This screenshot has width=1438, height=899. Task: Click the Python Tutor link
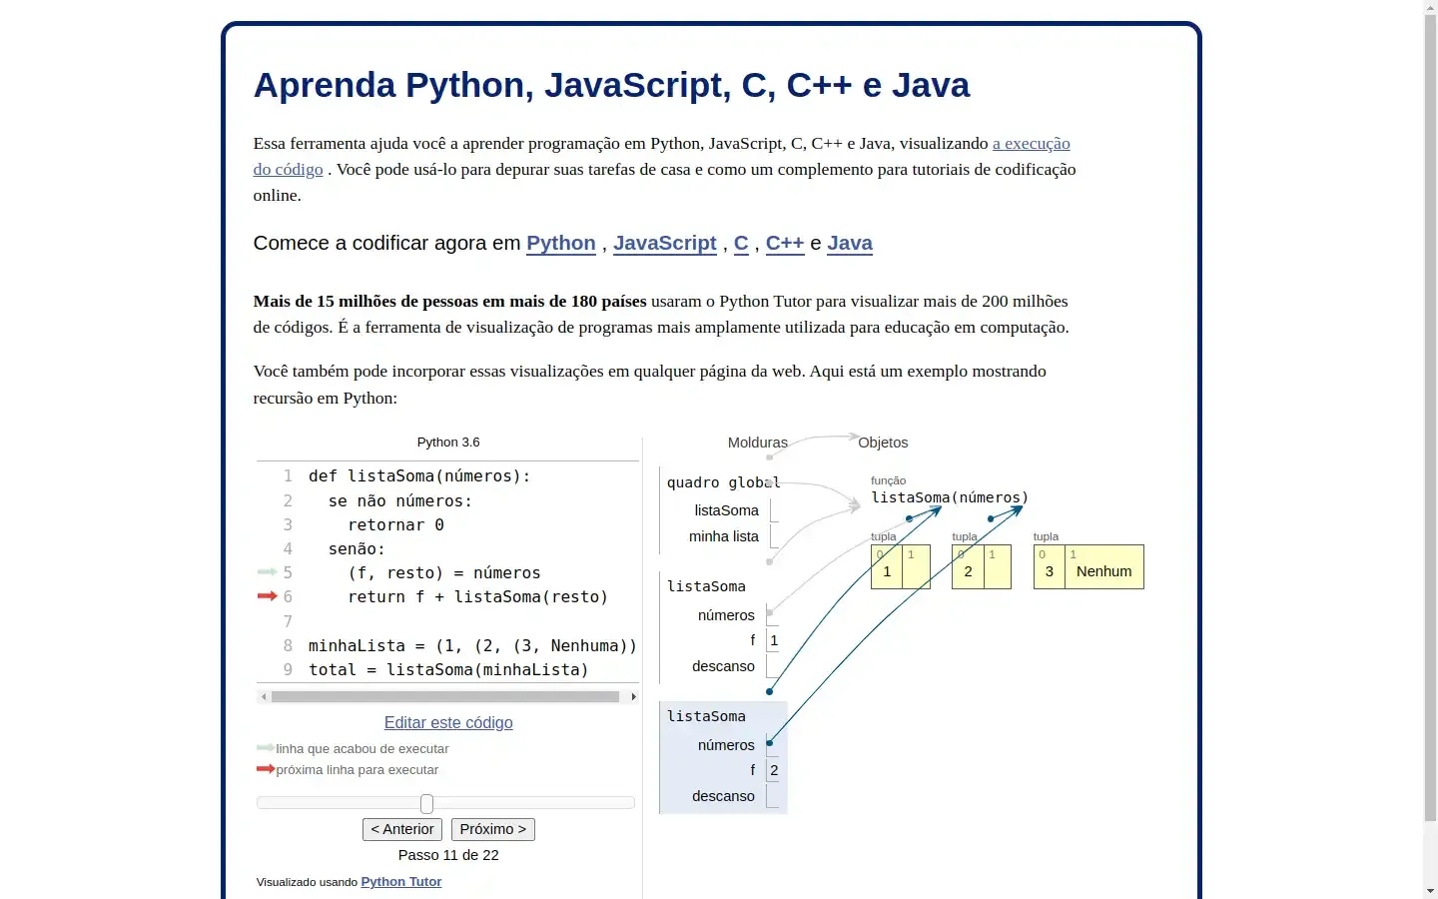pos(400,882)
